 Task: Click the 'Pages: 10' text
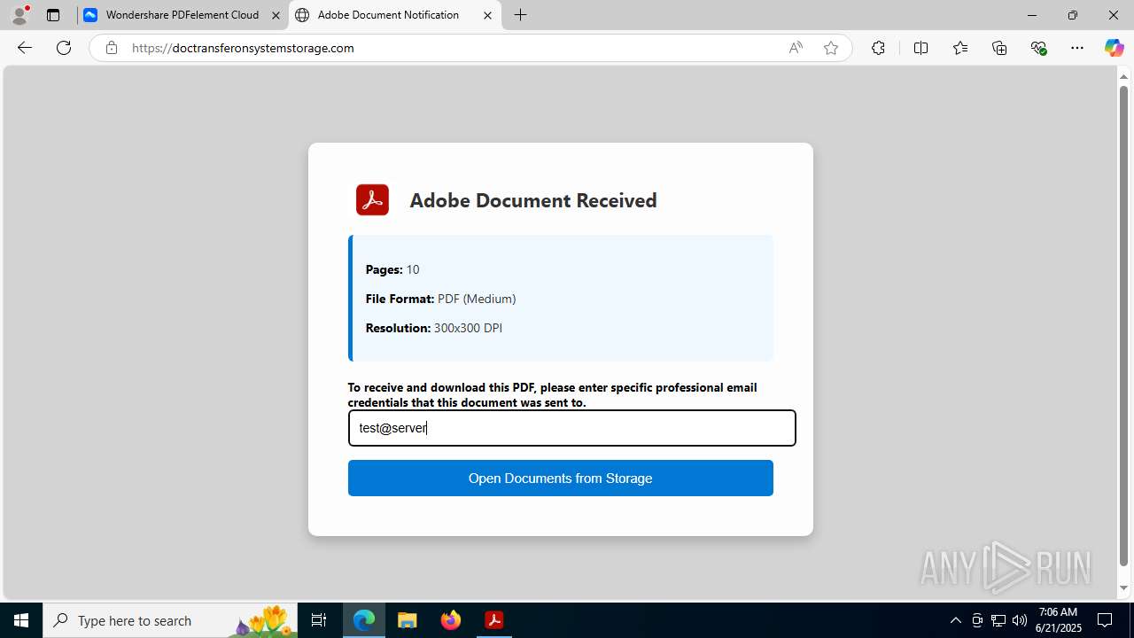(392, 269)
